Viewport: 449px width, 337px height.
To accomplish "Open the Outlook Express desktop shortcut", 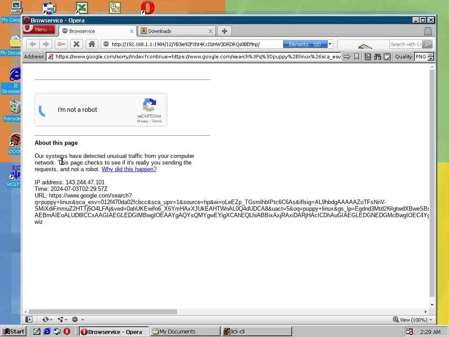I will pos(49,8).
